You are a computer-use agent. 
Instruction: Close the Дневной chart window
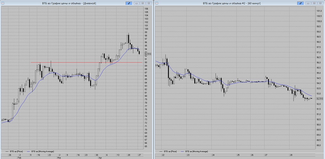click(149, 3)
